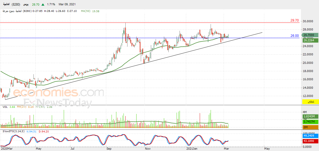Click the 28.0000 price axis label

(x=308, y=30)
